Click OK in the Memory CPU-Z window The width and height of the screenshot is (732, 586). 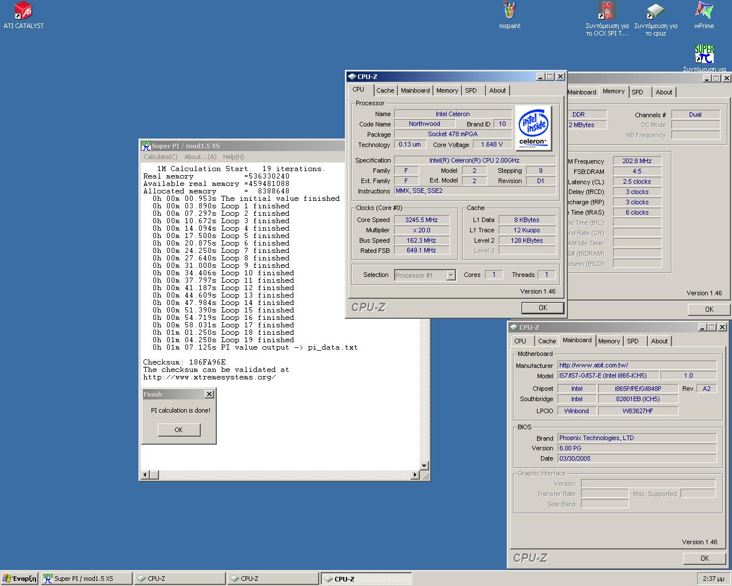click(x=709, y=309)
